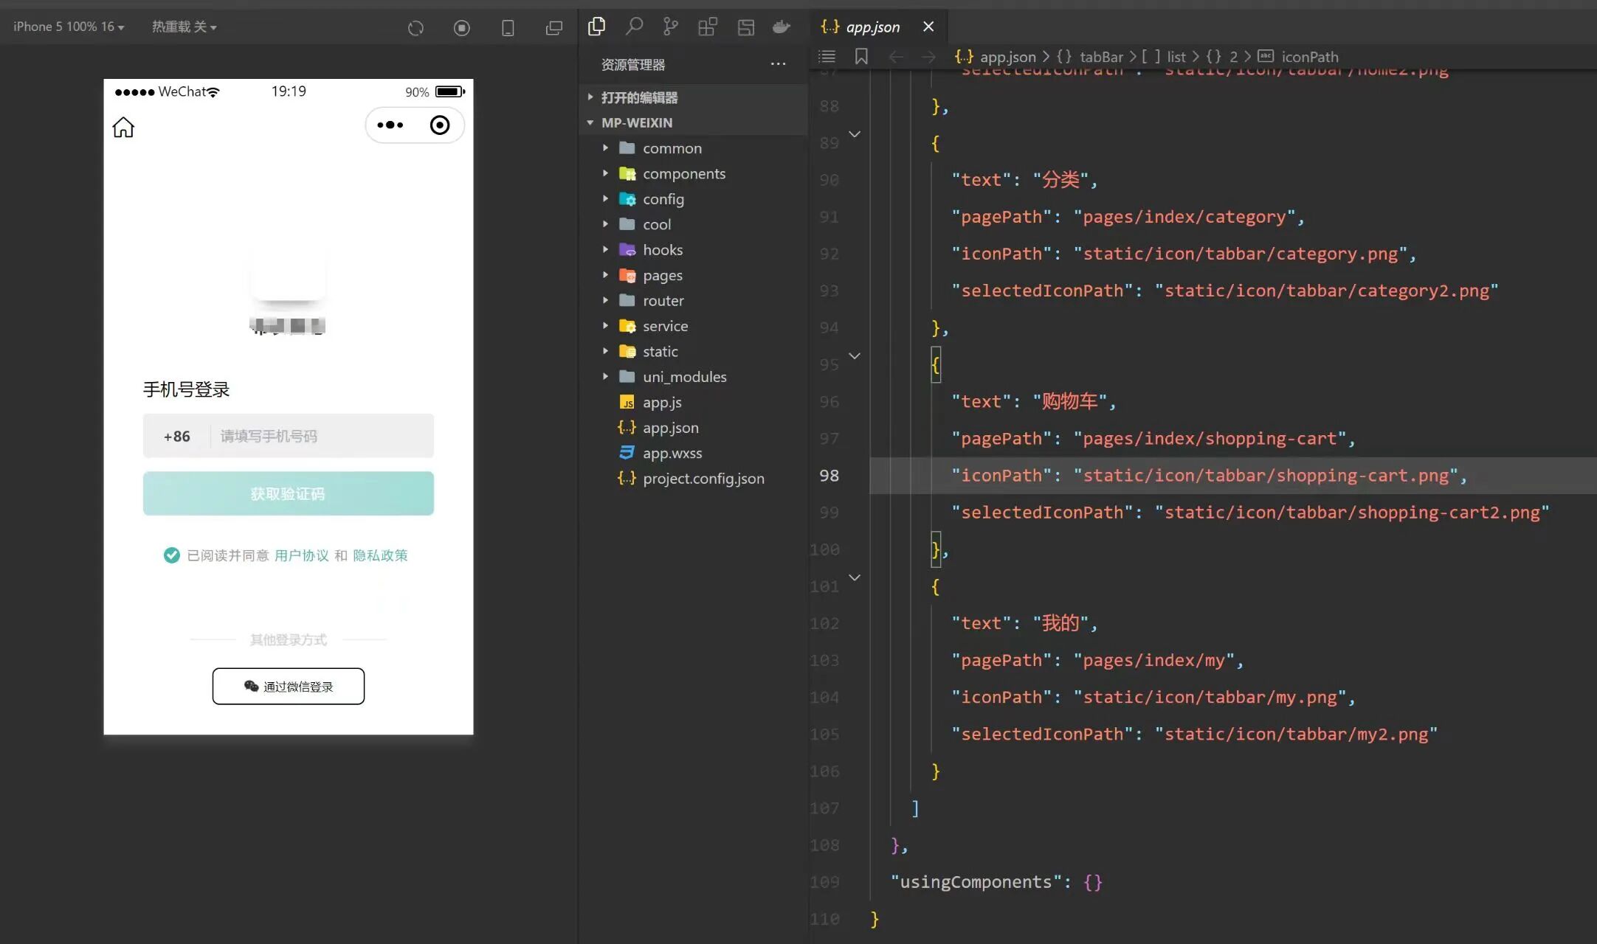The image size is (1597, 944).
Task: Open the extensions blocks icon
Action: pos(707,27)
